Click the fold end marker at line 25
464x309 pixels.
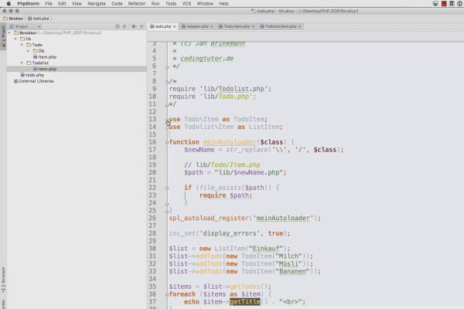click(167, 211)
